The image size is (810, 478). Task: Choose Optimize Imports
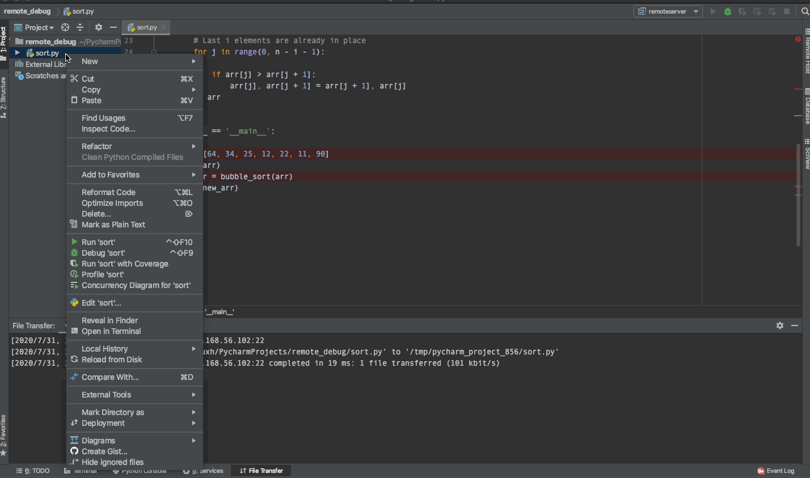[134, 203]
